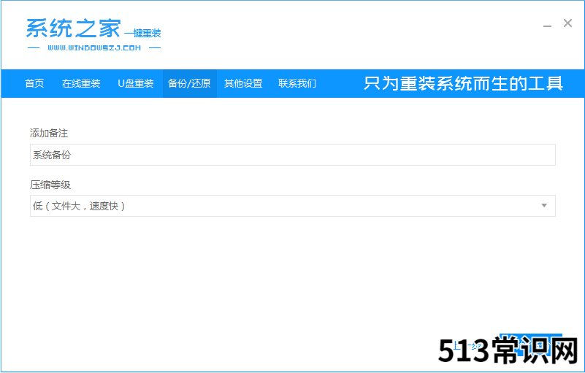Viewport: 585px width, 373px height.
Task: Open the 首页 home tab
Action: tap(34, 83)
